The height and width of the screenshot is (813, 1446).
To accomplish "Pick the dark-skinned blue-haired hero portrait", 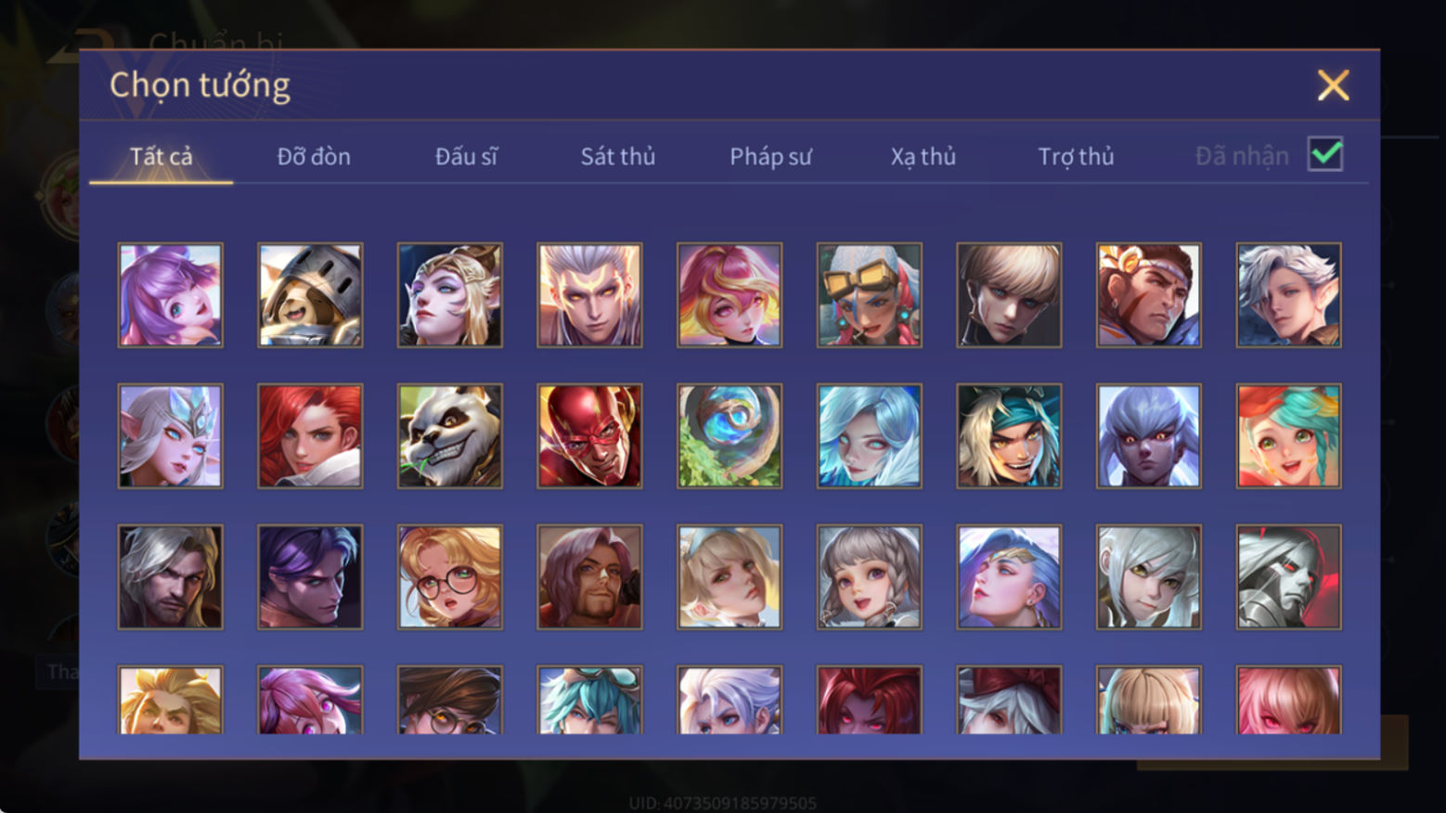I will coord(1149,436).
